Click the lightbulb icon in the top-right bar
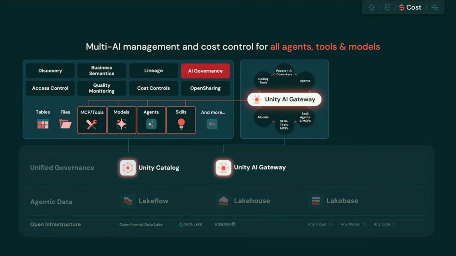Image resolution: width=456 pixels, height=256 pixels. [371, 7]
